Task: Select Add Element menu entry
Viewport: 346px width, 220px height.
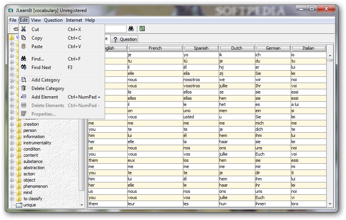Action: click(x=62, y=97)
